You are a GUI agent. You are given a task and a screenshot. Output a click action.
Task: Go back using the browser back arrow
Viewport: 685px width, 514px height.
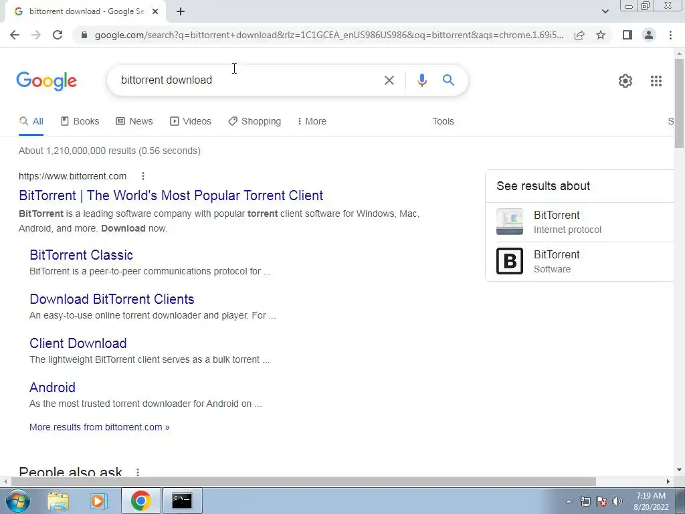click(15, 35)
